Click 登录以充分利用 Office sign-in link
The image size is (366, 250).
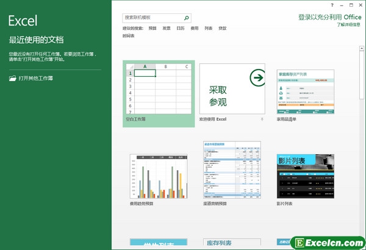coord(330,17)
